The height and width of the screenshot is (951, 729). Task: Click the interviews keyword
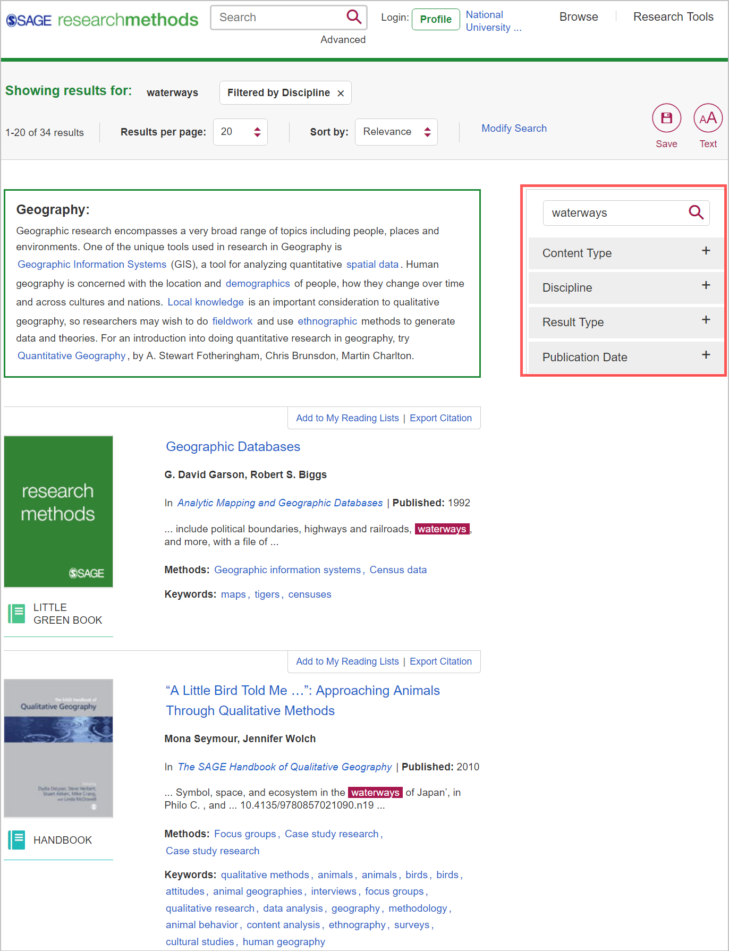(x=334, y=891)
